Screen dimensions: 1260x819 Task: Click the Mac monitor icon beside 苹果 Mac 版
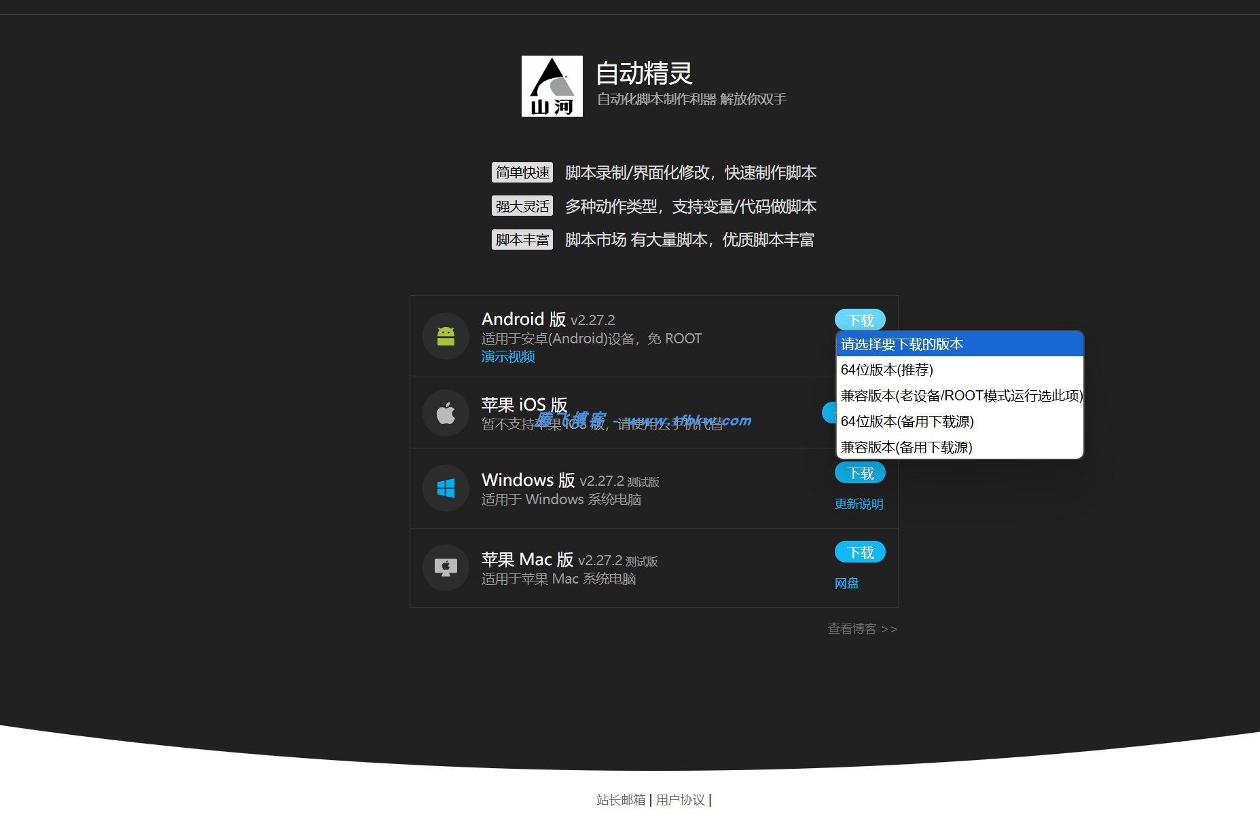446,567
